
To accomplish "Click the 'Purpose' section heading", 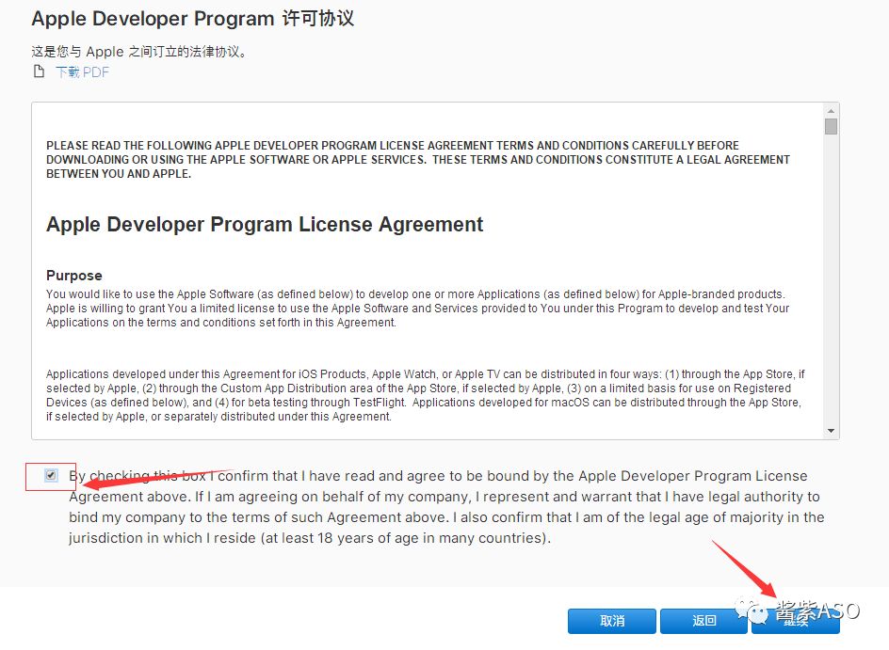I will click(x=74, y=276).
